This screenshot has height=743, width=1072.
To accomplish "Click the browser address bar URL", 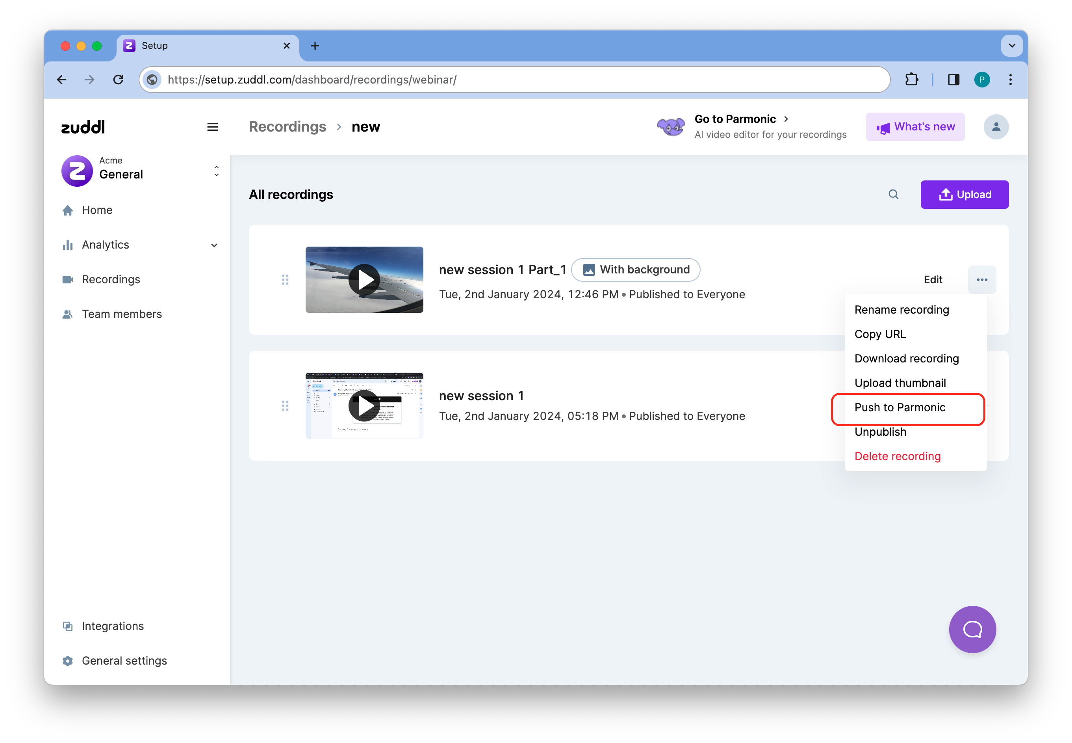I will pos(512,80).
